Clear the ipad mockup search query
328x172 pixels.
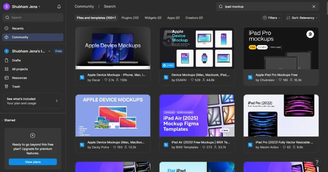click(x=314, y=7)
